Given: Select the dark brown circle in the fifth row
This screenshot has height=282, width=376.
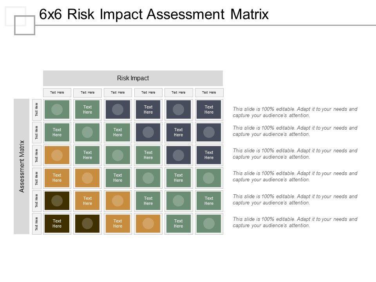Looking at the screenshot, I should [57, 201].
